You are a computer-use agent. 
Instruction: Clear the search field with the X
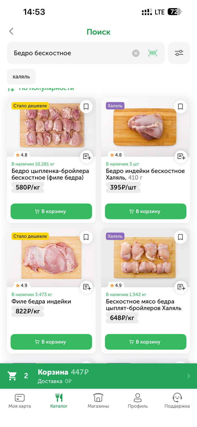(135, 53)
